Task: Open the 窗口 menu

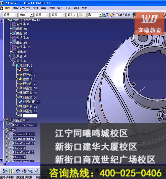Action: (x=76, y=8)
